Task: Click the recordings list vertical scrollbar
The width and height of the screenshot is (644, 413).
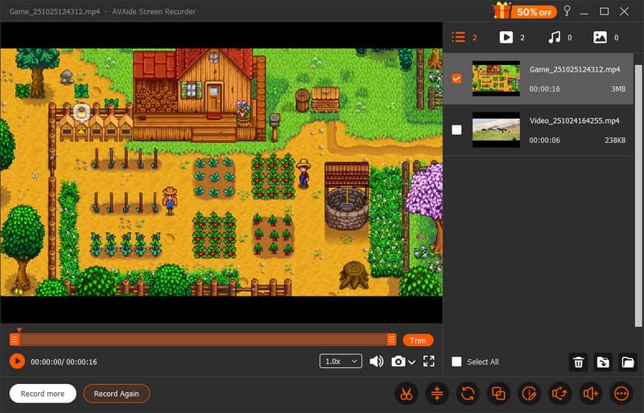Action: click(638, 194)
